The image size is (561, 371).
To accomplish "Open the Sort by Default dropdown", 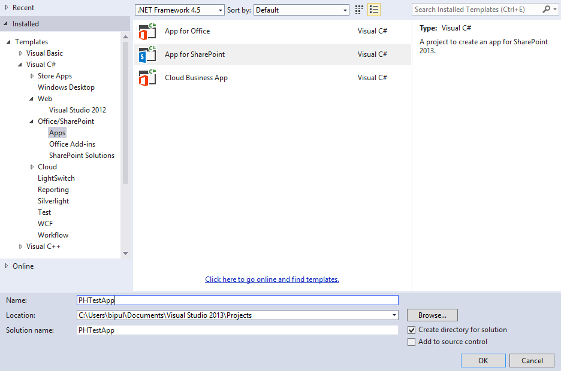I will pos(301,10).
